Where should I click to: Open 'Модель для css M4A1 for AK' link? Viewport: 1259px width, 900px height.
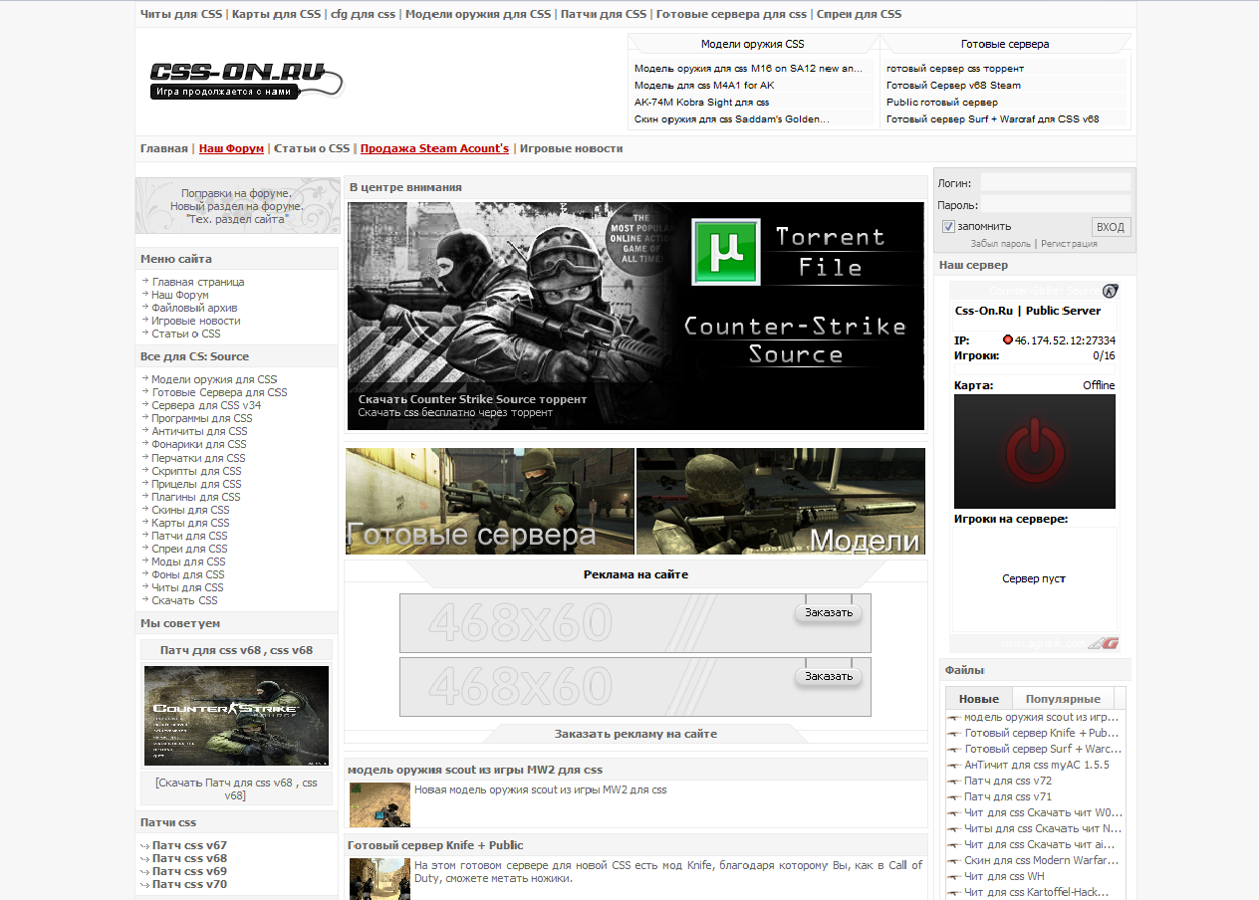click(x=704, y=86)
